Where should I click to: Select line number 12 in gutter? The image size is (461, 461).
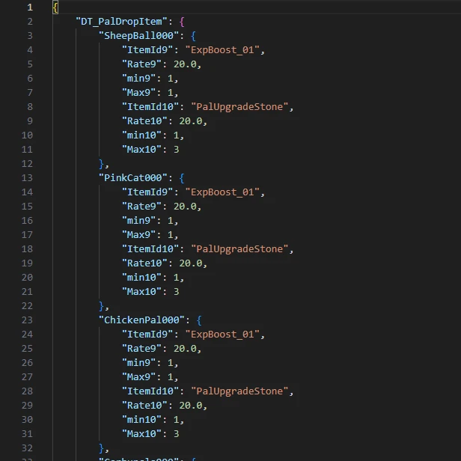pos(27,163)
